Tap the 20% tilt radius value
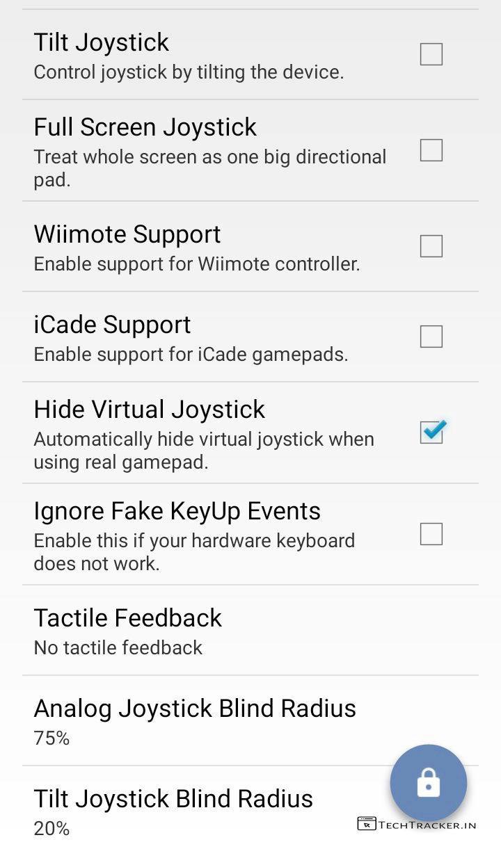 [x=51, y=829]
